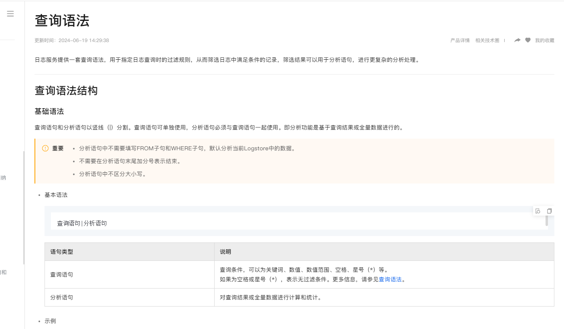Click the 重要 label in notice box
The image size is (564, 329).
pos(58,148)
